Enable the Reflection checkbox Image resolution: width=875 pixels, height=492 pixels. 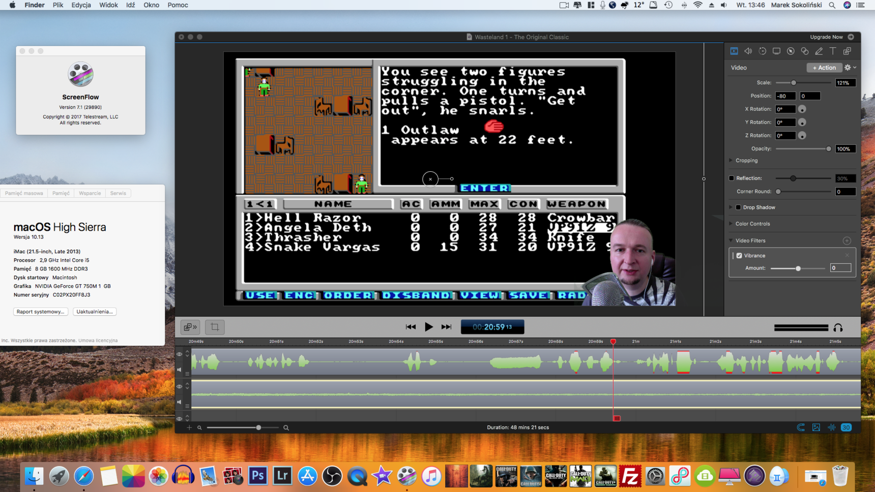pos(732,178)
